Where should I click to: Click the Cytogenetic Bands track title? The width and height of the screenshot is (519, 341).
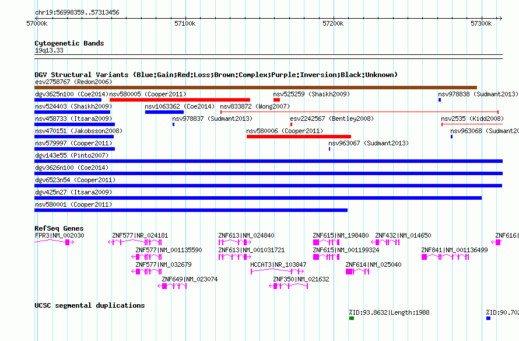click(69, 43)
